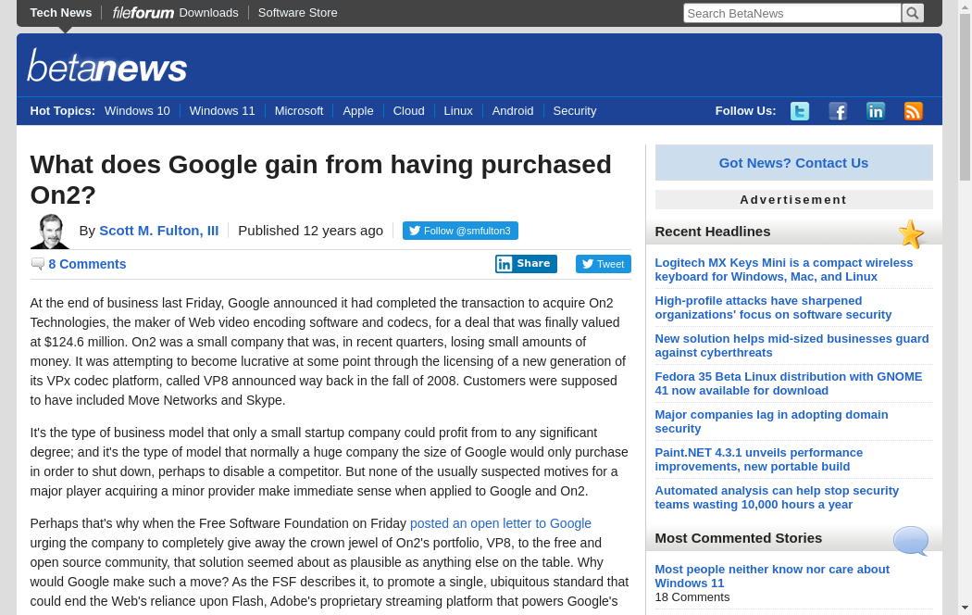Open 'posted an open letter to Google' link
The width and height of the screenshot is (972, 615).
point(500,523)
